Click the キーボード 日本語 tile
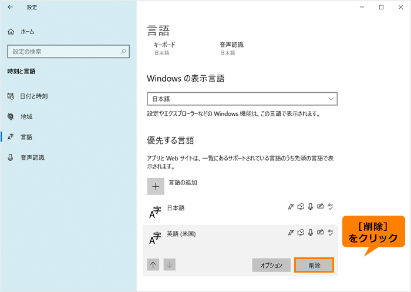 coord(164,49)
